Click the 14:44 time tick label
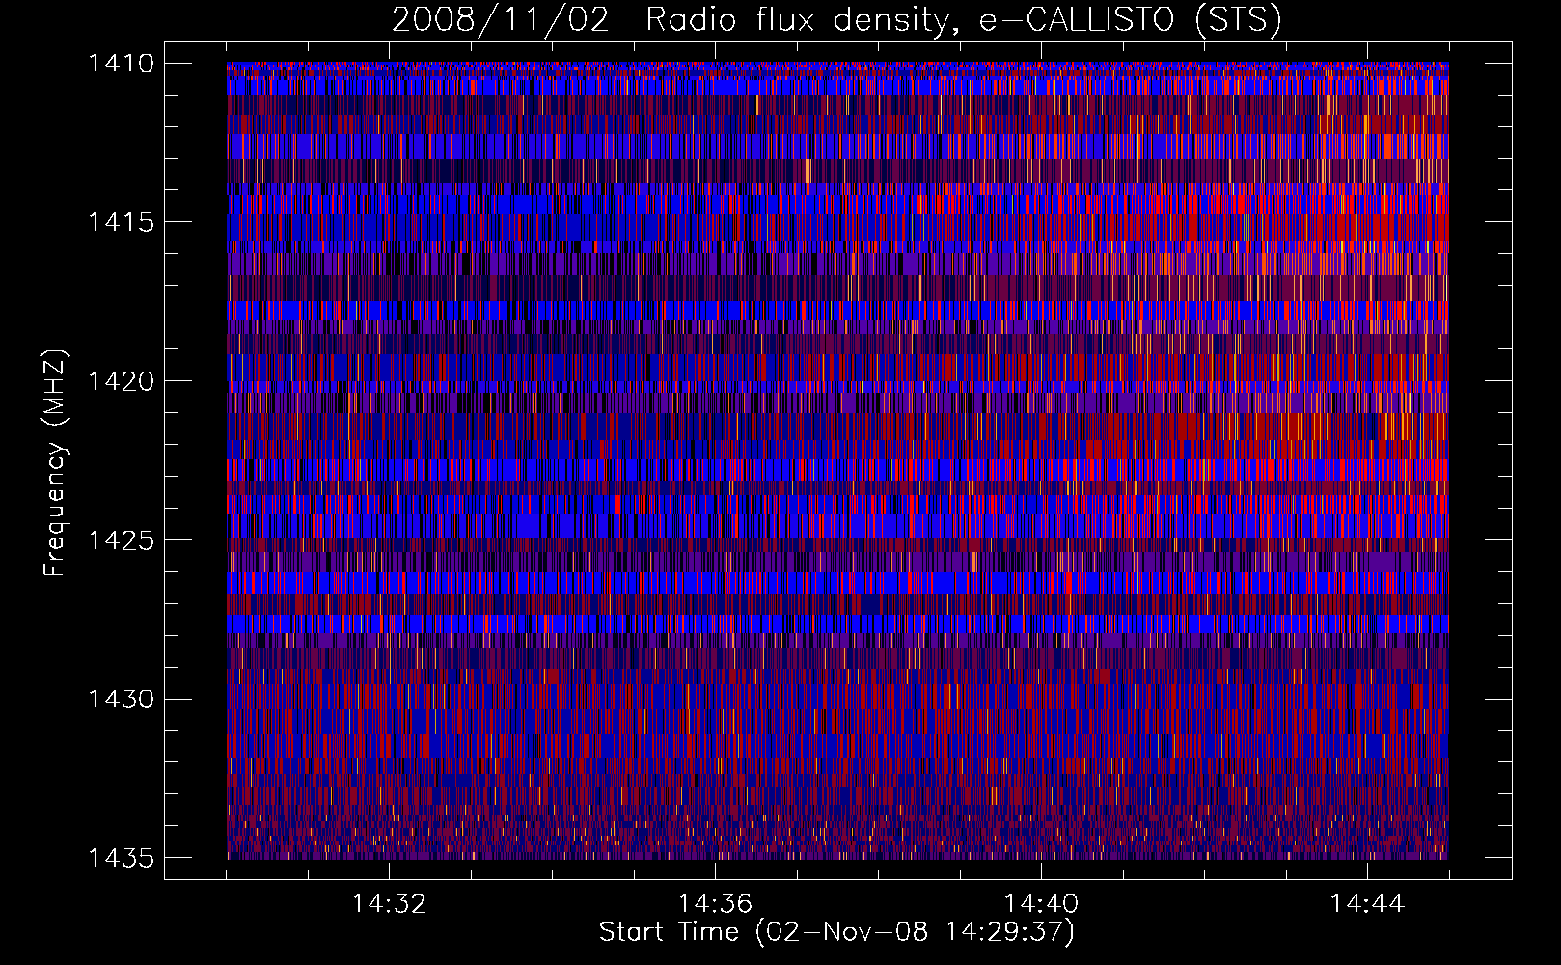 click(x=1367, y=904)
